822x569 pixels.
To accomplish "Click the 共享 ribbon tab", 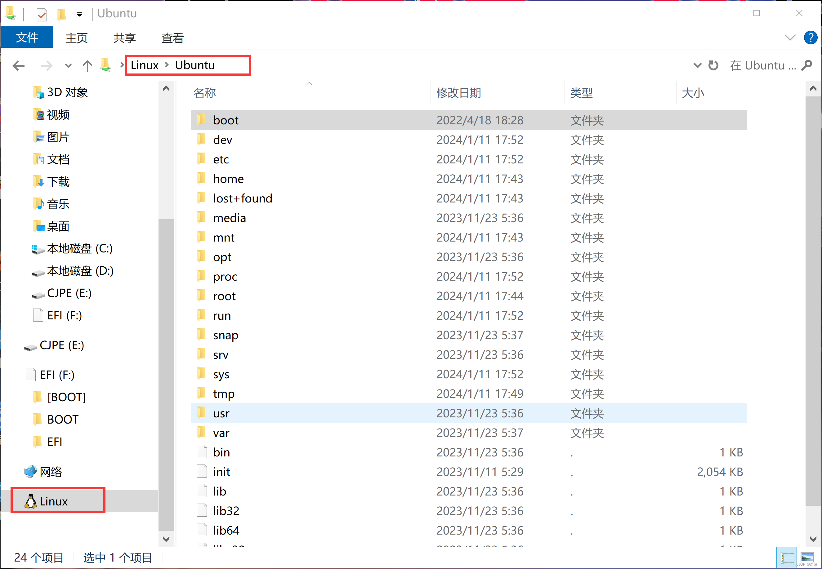I will click(x=126, y=37).
